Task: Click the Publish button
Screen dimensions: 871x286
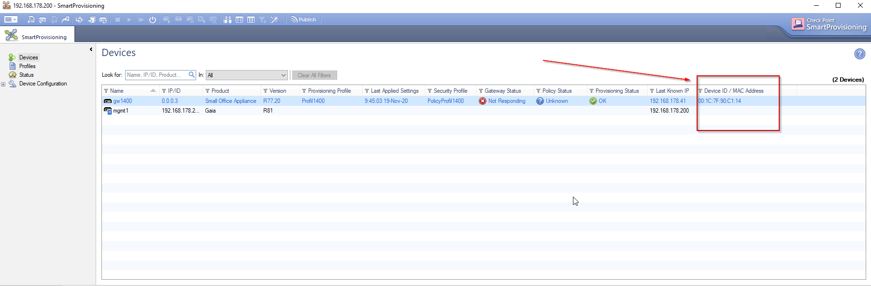Action: pyautogui.click(x=303, y=20)
